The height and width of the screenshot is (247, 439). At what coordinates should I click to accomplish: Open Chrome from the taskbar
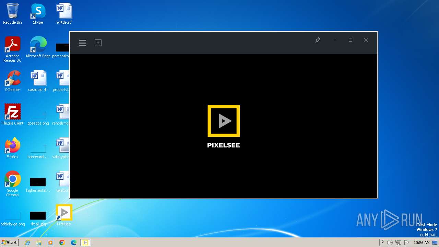(x=62, y=243)
